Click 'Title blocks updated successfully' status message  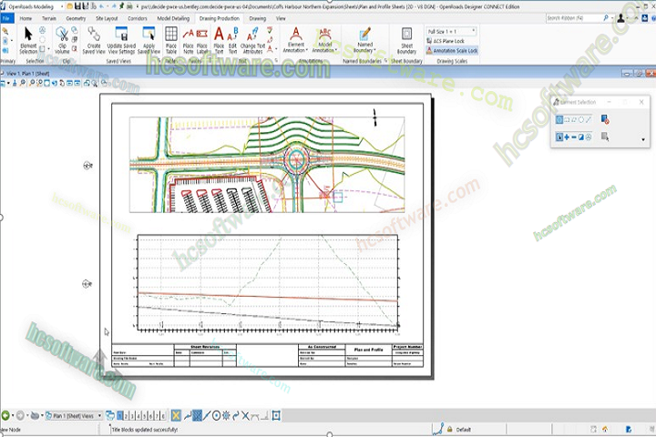[145, 429]
